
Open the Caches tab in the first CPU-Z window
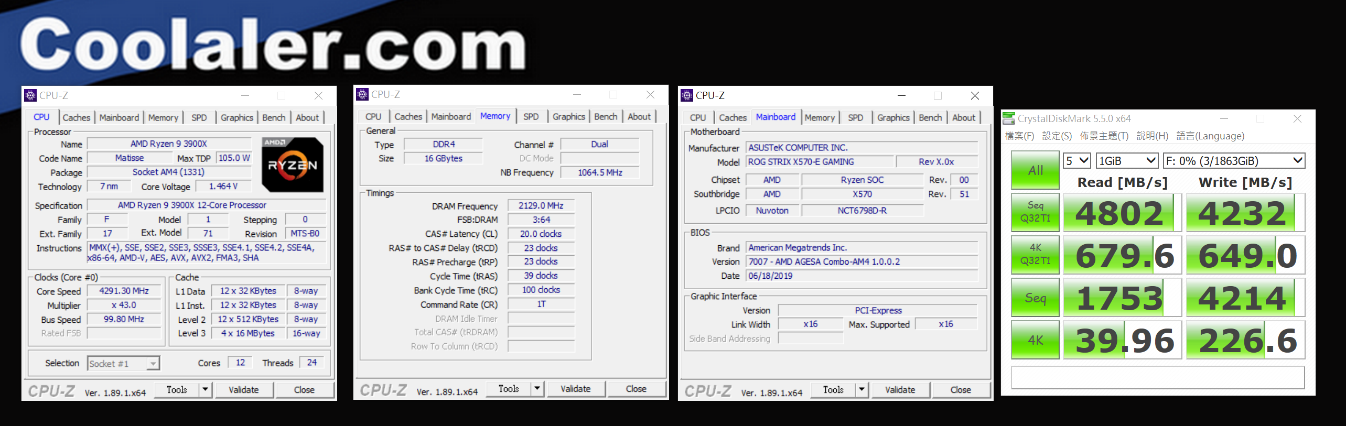77,117
